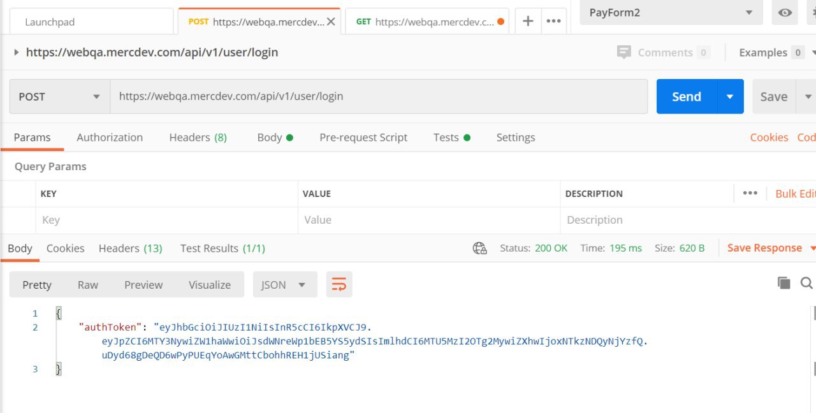Image resolution: width=816 pixels, height=413 pixels.
Task: Click the network globe icon
Action: coord(479,248)
